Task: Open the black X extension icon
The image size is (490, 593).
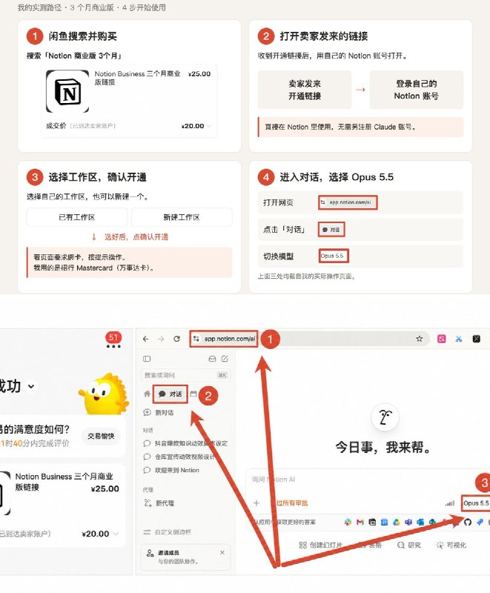Action: coord(477,339)
